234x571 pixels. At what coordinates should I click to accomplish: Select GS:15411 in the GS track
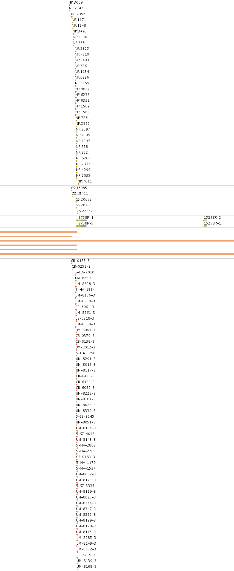coord(80,194)
